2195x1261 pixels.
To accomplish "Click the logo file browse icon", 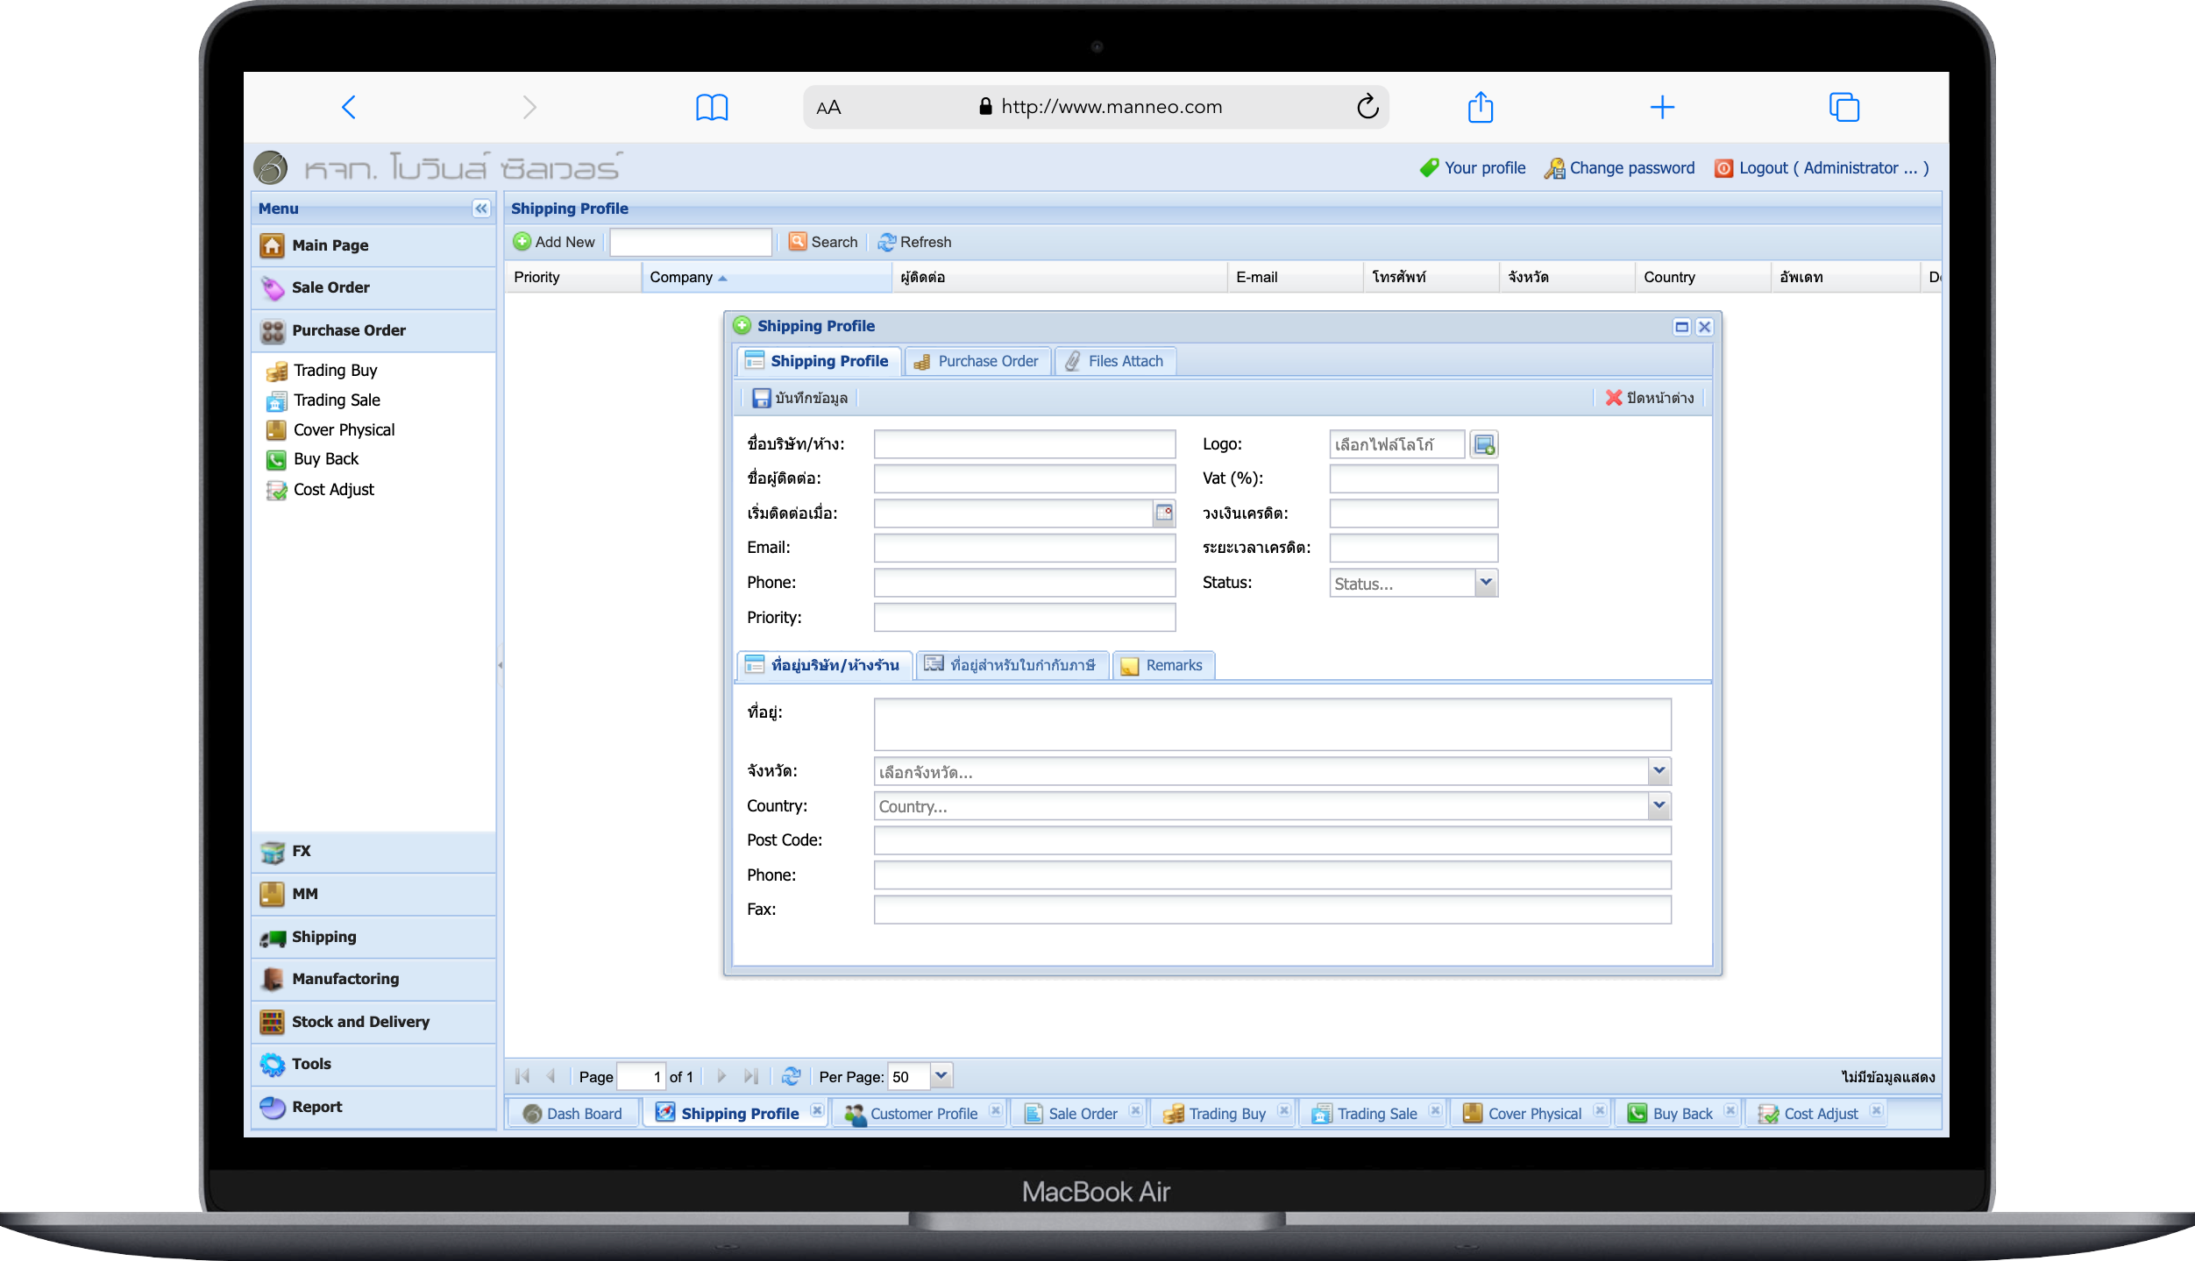I will (1484, 444).
